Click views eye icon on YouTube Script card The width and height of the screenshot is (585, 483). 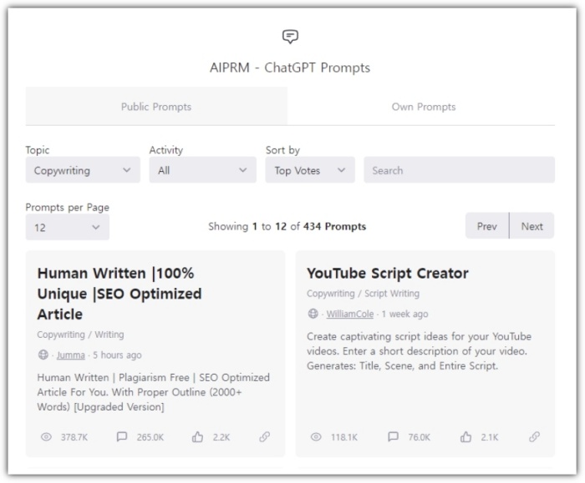pyautogui.click(x=316, y=437)
